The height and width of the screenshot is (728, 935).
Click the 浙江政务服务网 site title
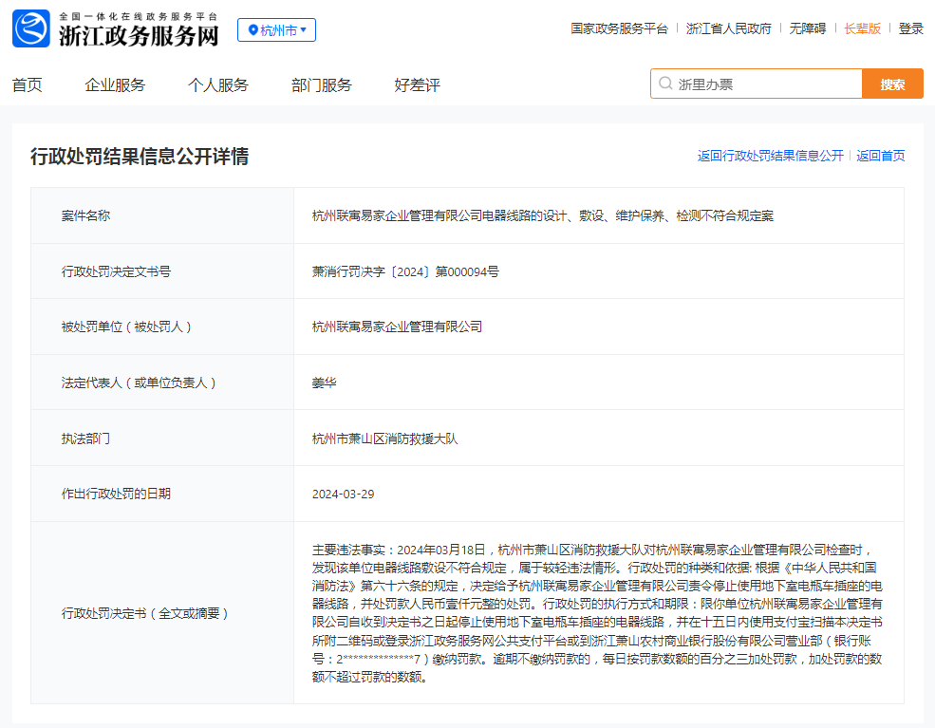pos(139,36)
